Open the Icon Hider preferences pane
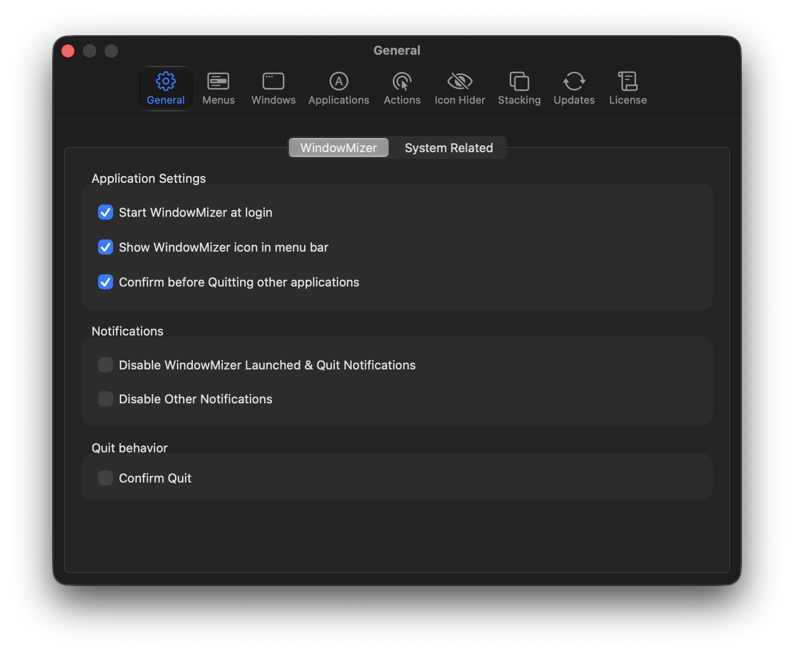Image resolution: width=794 pixels, height=655 pixels. pos(460,89)
